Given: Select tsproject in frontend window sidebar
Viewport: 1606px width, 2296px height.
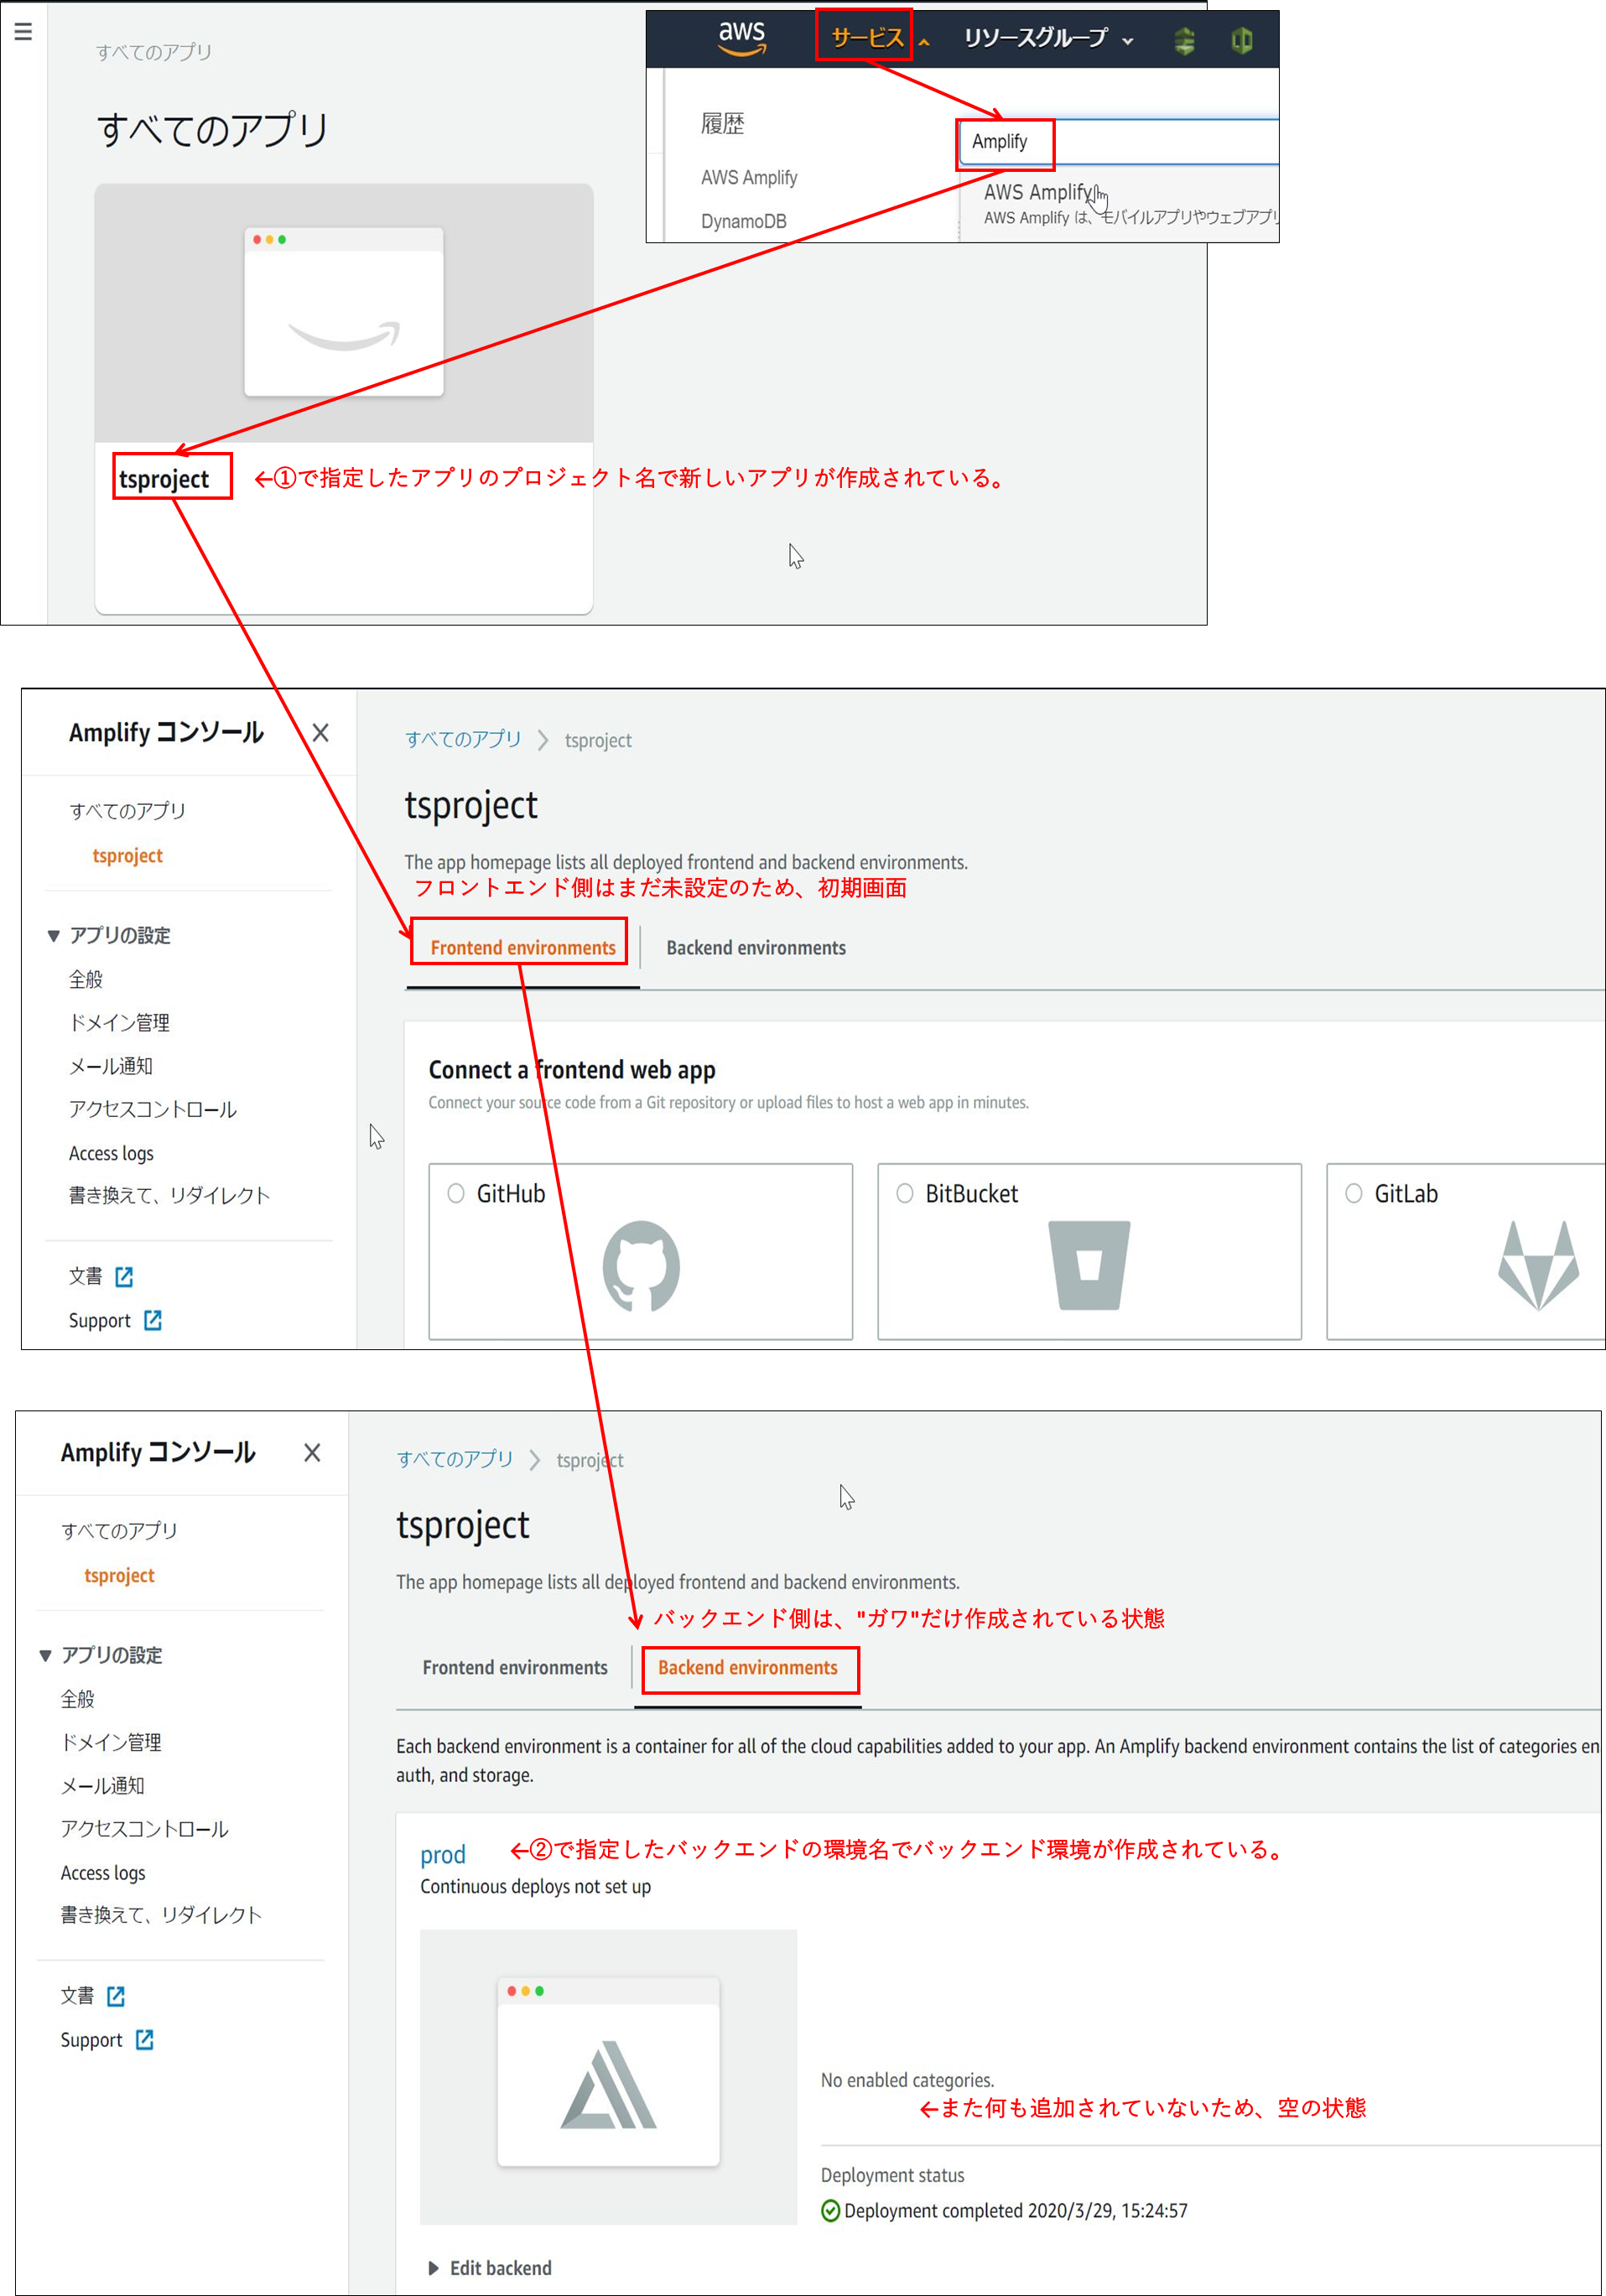Looking at the screenshot, I should (127, 856).
